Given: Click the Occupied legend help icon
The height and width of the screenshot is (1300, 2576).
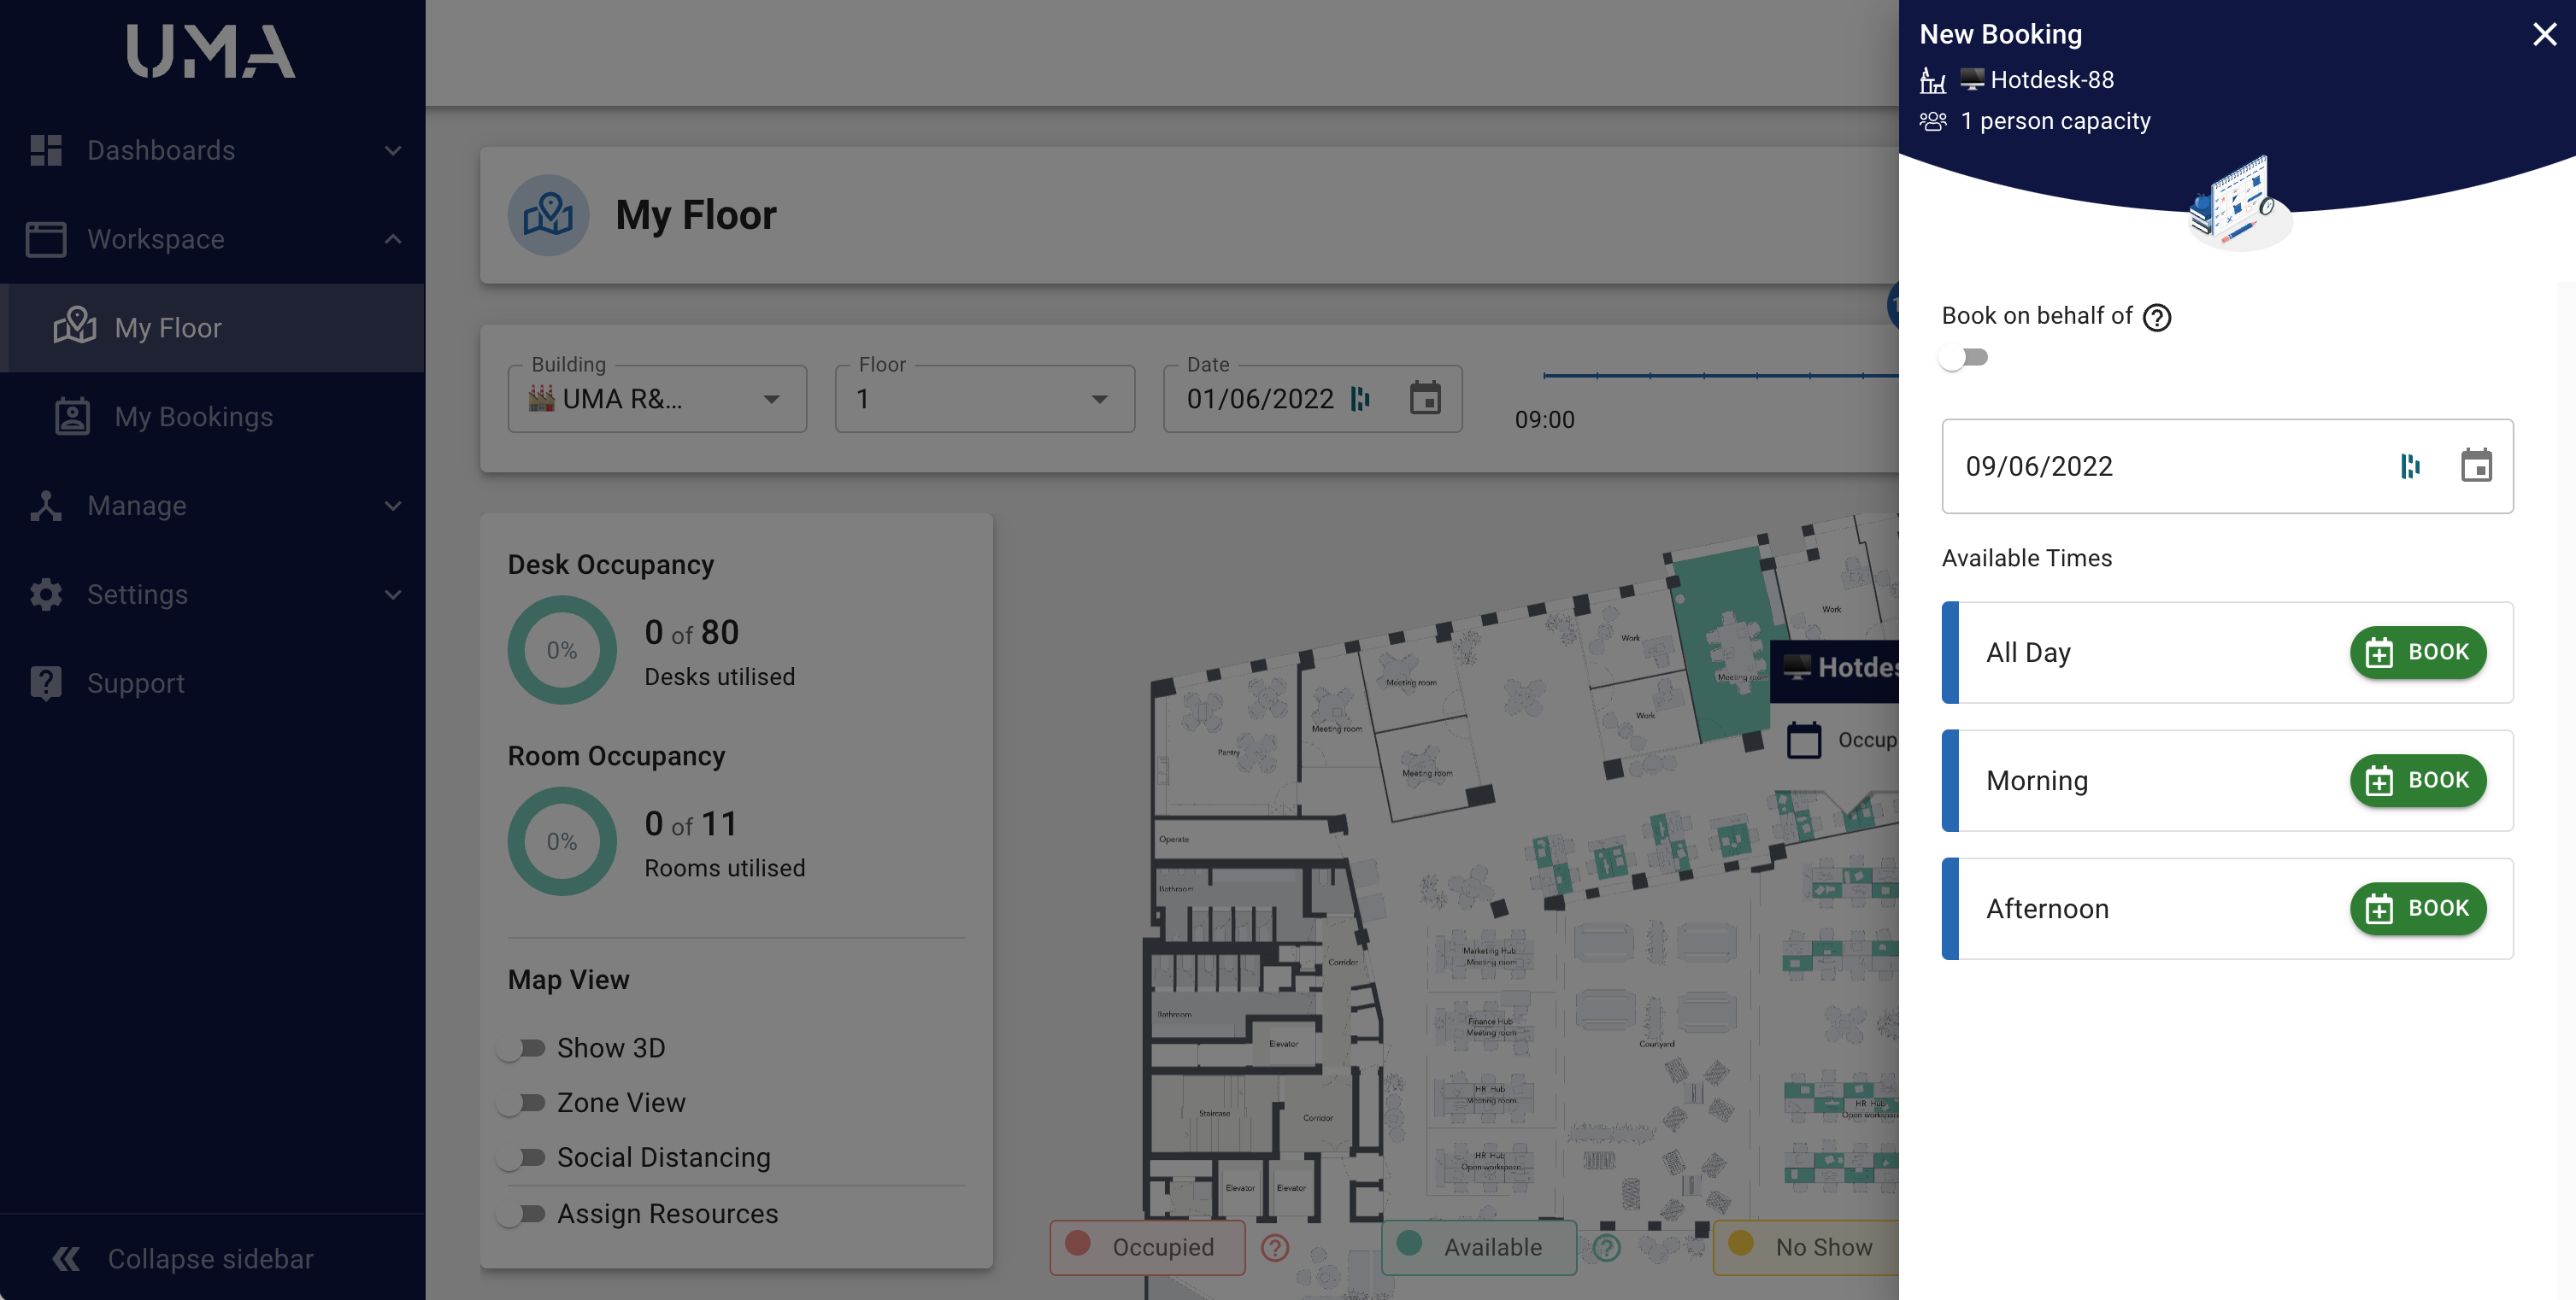Looking at the screenshot, I should tap(1274, 1247).
